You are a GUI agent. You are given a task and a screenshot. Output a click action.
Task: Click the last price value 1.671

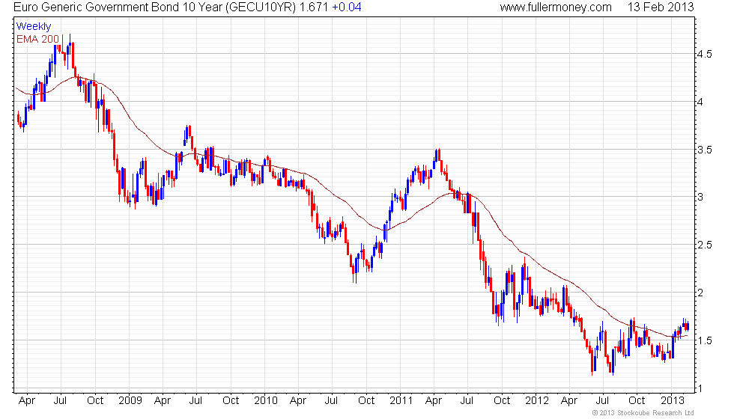[x=314, y=7]
